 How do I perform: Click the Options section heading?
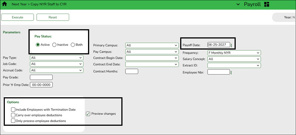click(x=13, y=102)
